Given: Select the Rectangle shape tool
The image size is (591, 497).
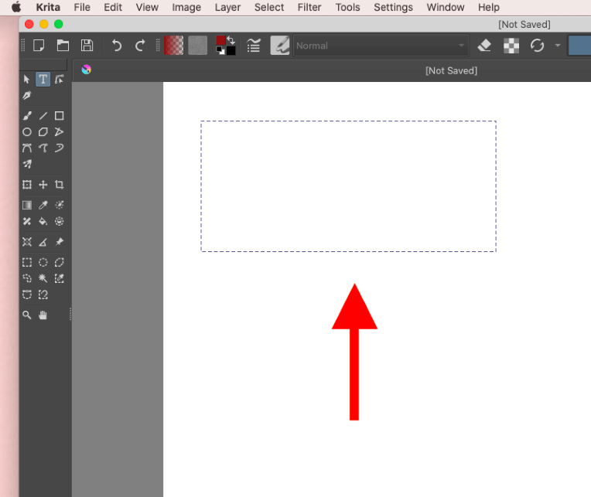Looking at the screenshot, I should click(59, 116).
